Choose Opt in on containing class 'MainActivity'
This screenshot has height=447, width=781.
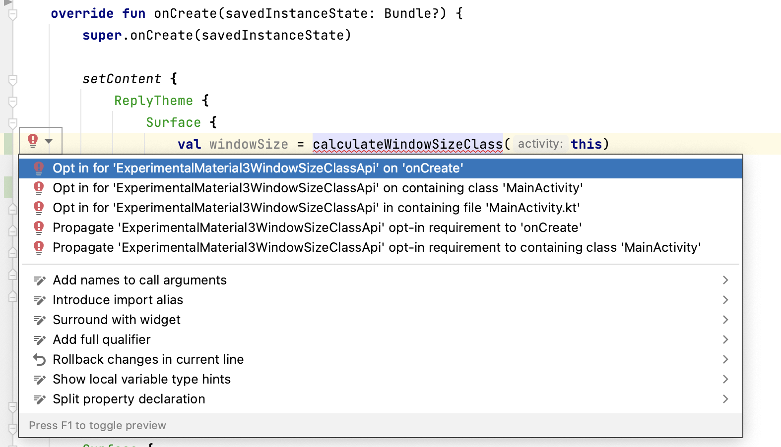click(x=317, y=188)
